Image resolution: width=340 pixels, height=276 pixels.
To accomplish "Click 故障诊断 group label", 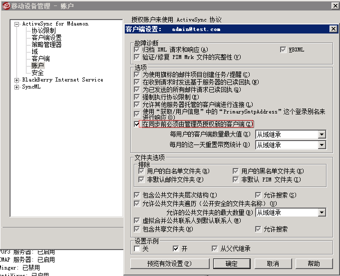I will pos(146,43).
